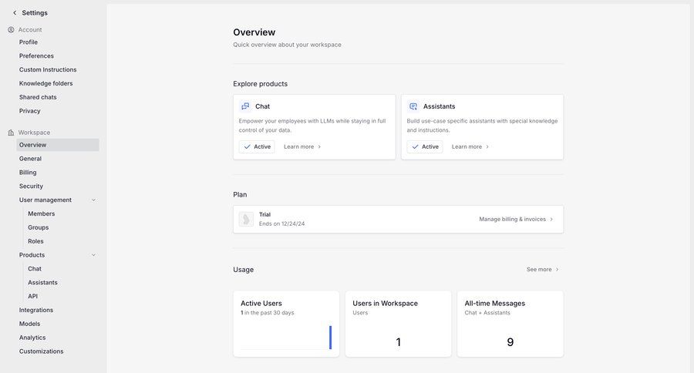
Task: Open Privacy settings
Action: pos(29,111)
